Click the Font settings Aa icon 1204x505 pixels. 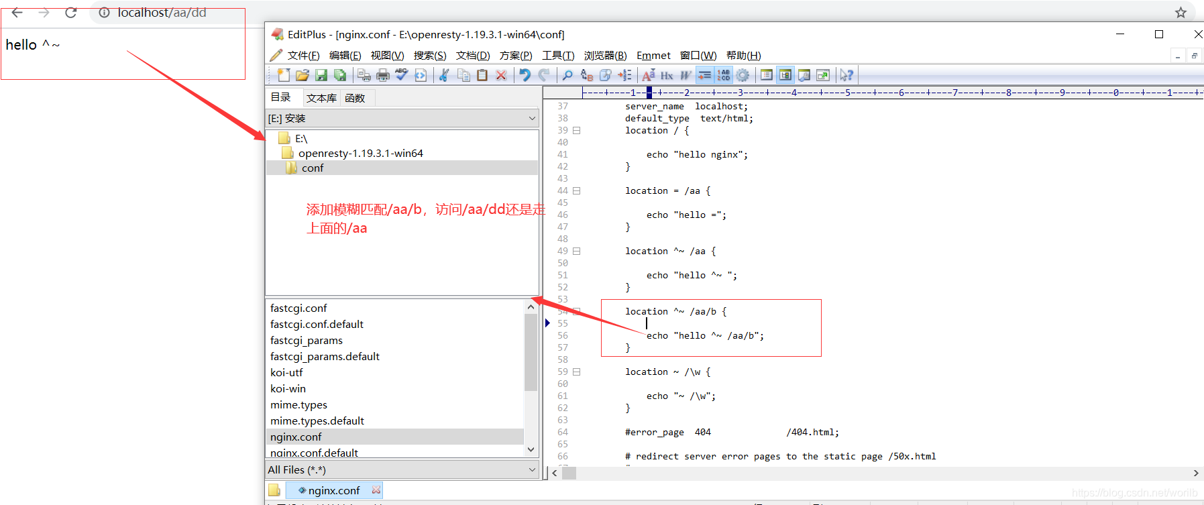648,75
